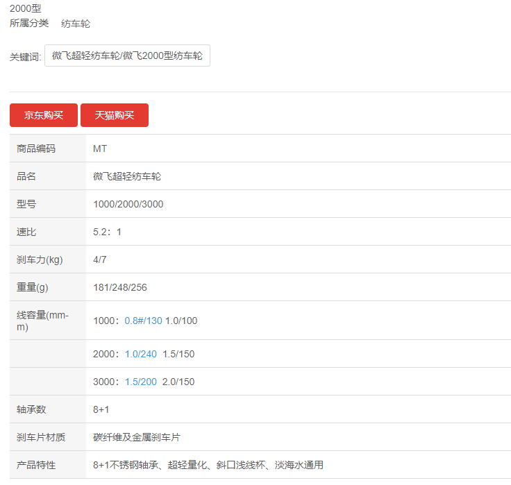Select the MT product code value
The width and height of the screenshot is (511, 485).
(x=100, y=149)
